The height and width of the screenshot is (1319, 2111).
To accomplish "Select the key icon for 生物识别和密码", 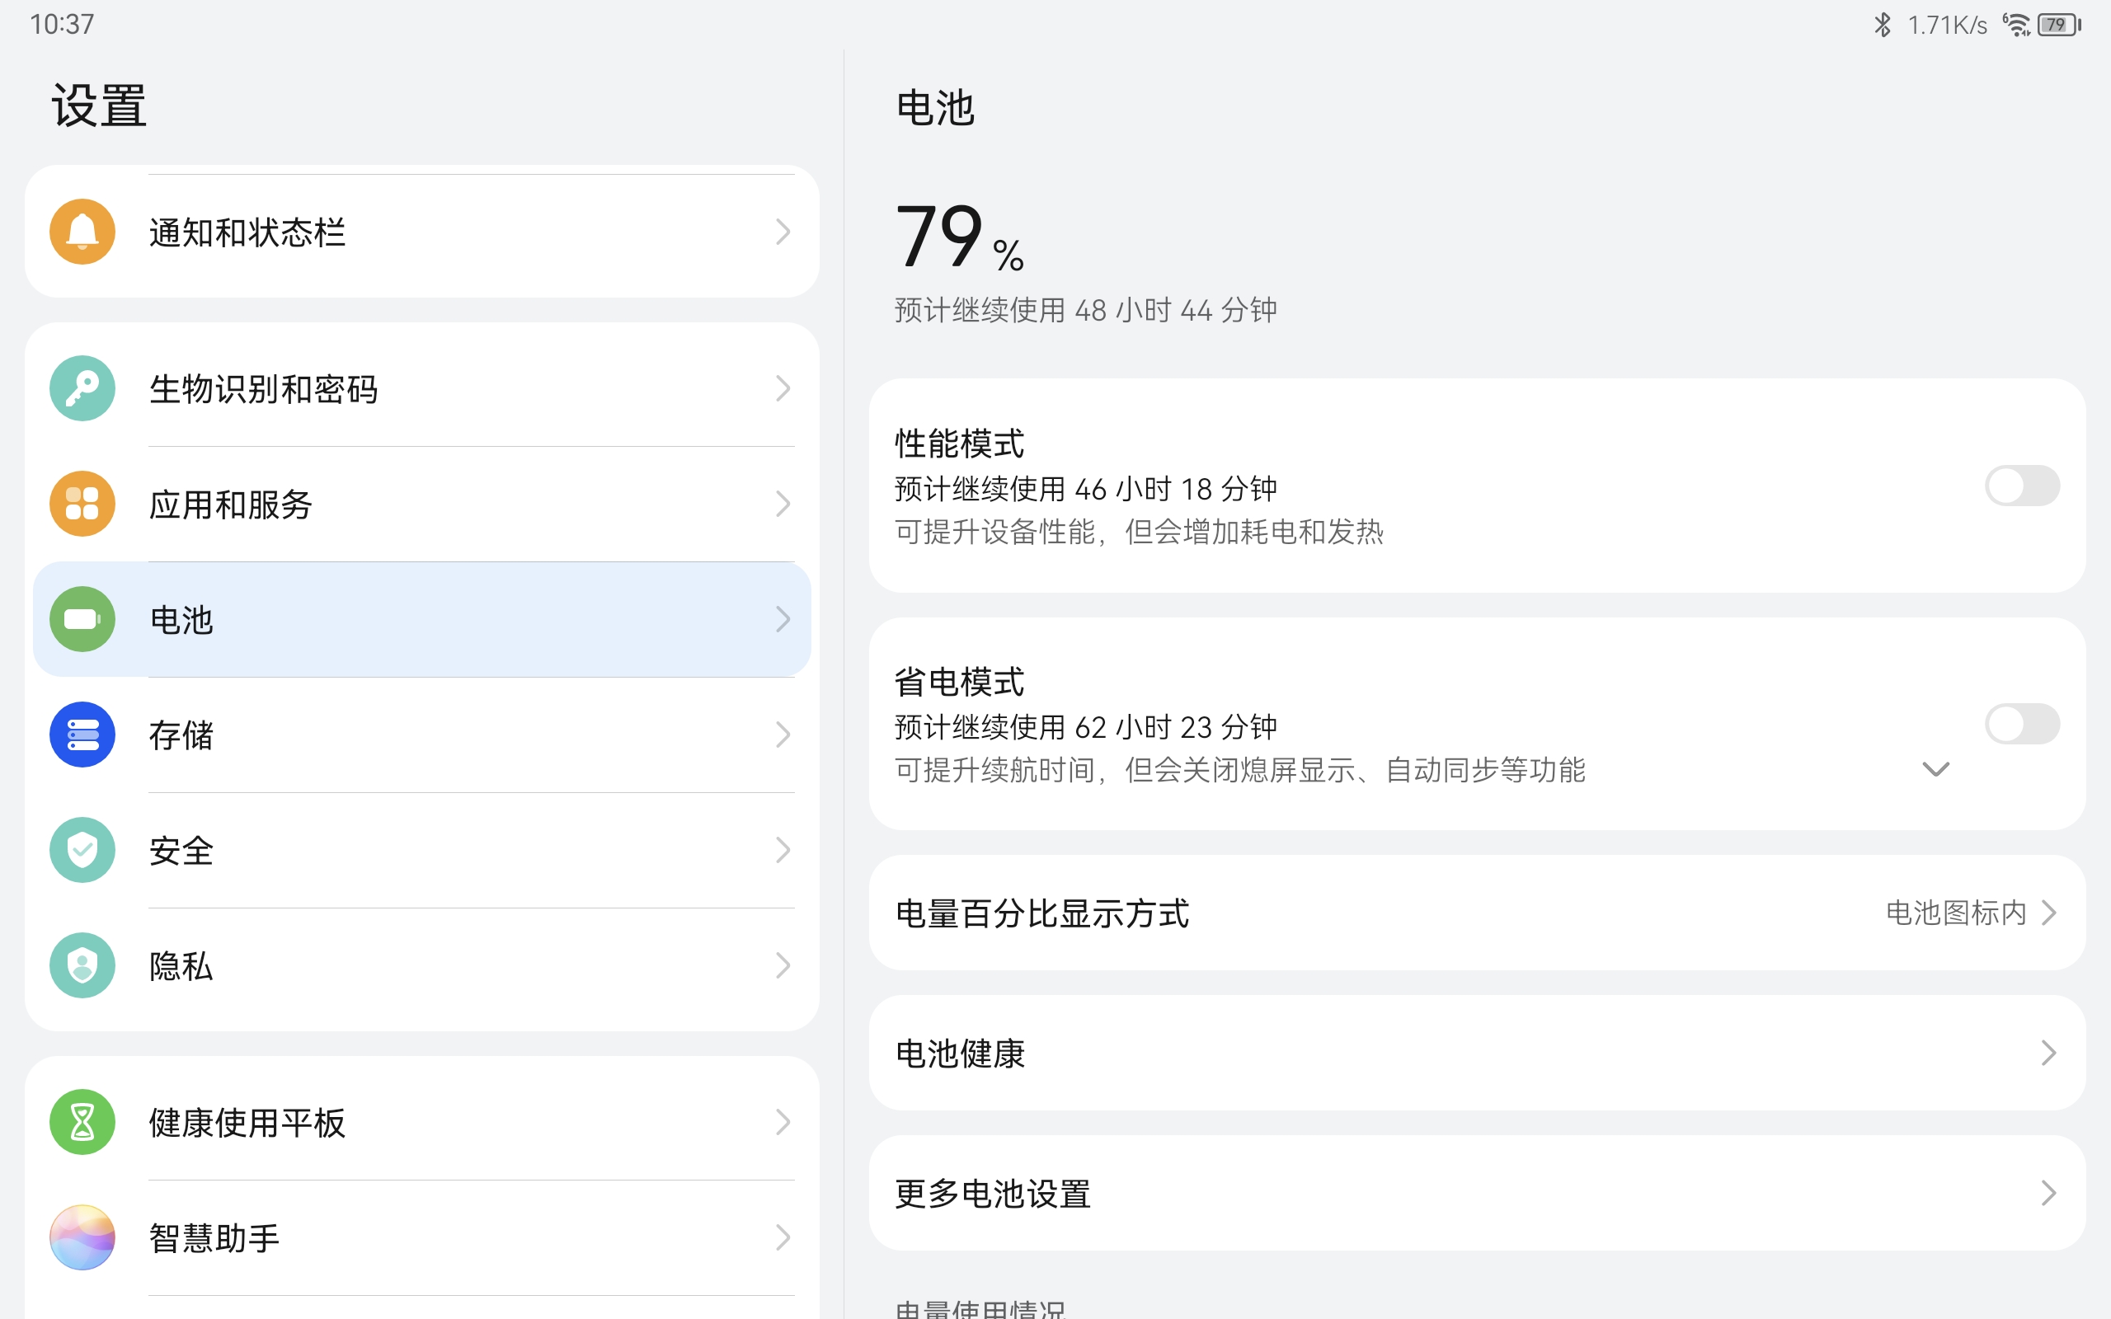I will pyautogui.click(x=81, y=388).
